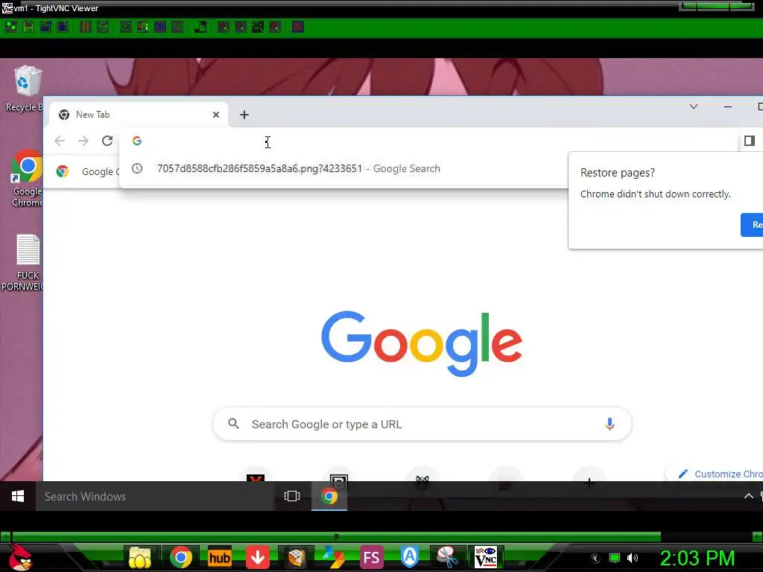
Task: Click Refresh Screen icon in TightVNC toolbar
Action: [x=103, y=27]
